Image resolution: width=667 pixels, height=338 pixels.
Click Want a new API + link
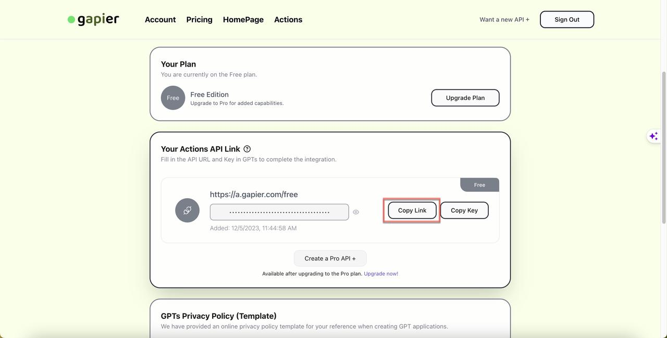[504, 19]
